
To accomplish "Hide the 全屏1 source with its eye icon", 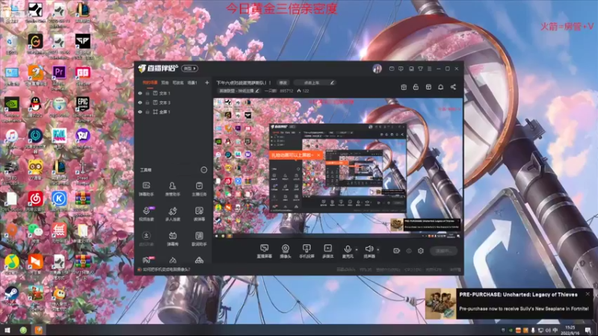I will click(x=140, y=112).
